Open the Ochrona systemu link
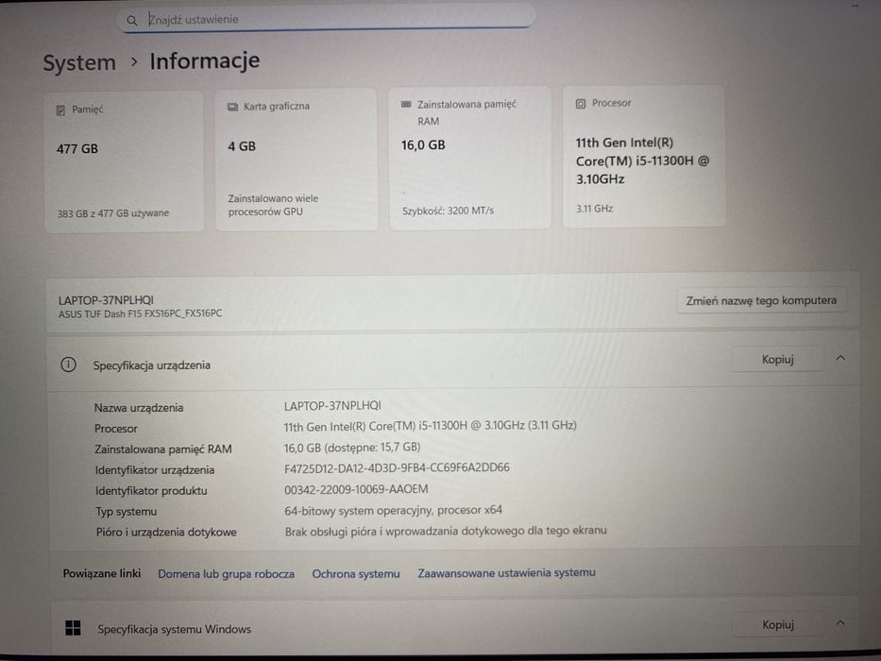Screen dimensions: 881x661 pyautogui.click(x=356, y=574)
